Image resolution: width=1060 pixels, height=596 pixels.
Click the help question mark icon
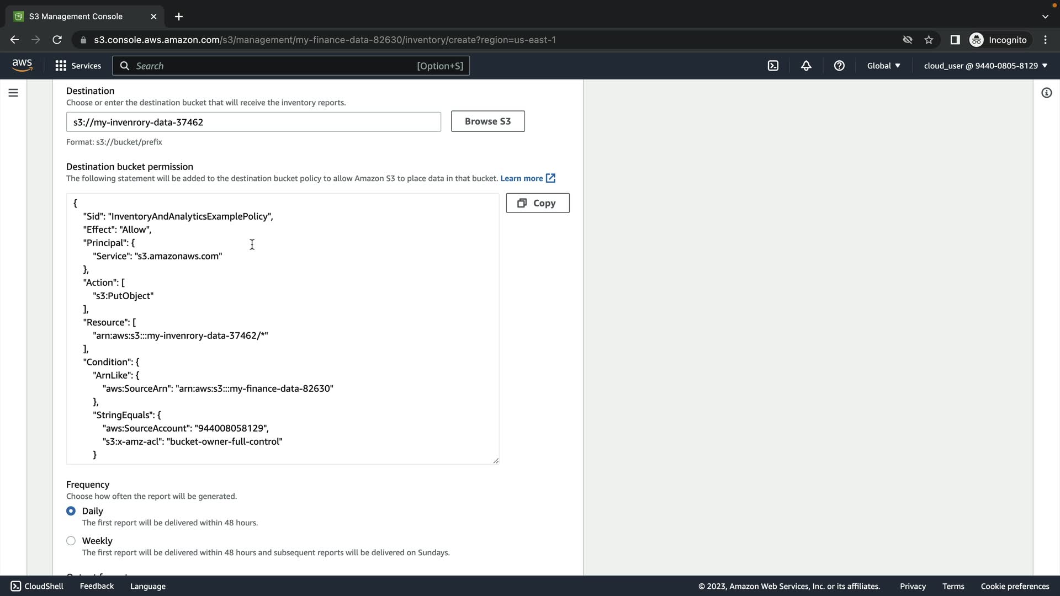[x=839, y=66]
